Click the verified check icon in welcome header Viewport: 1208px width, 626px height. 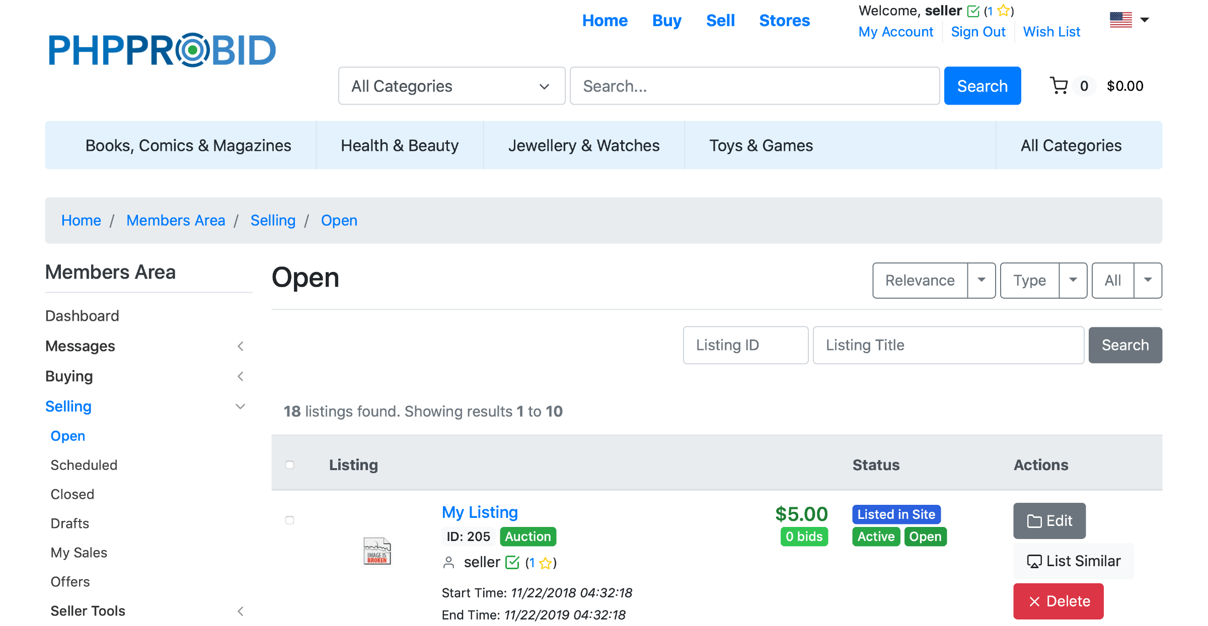(x=973, y=11)
